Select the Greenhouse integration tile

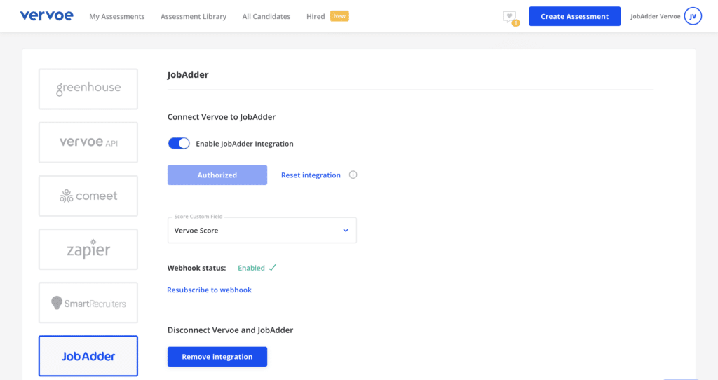88,89
